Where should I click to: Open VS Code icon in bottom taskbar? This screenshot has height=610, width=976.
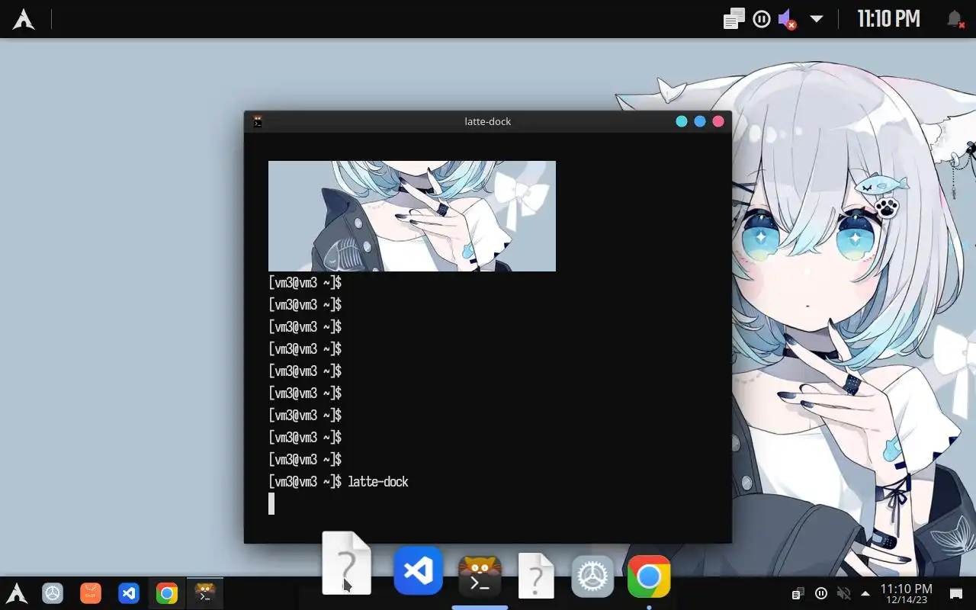[129, 593]
